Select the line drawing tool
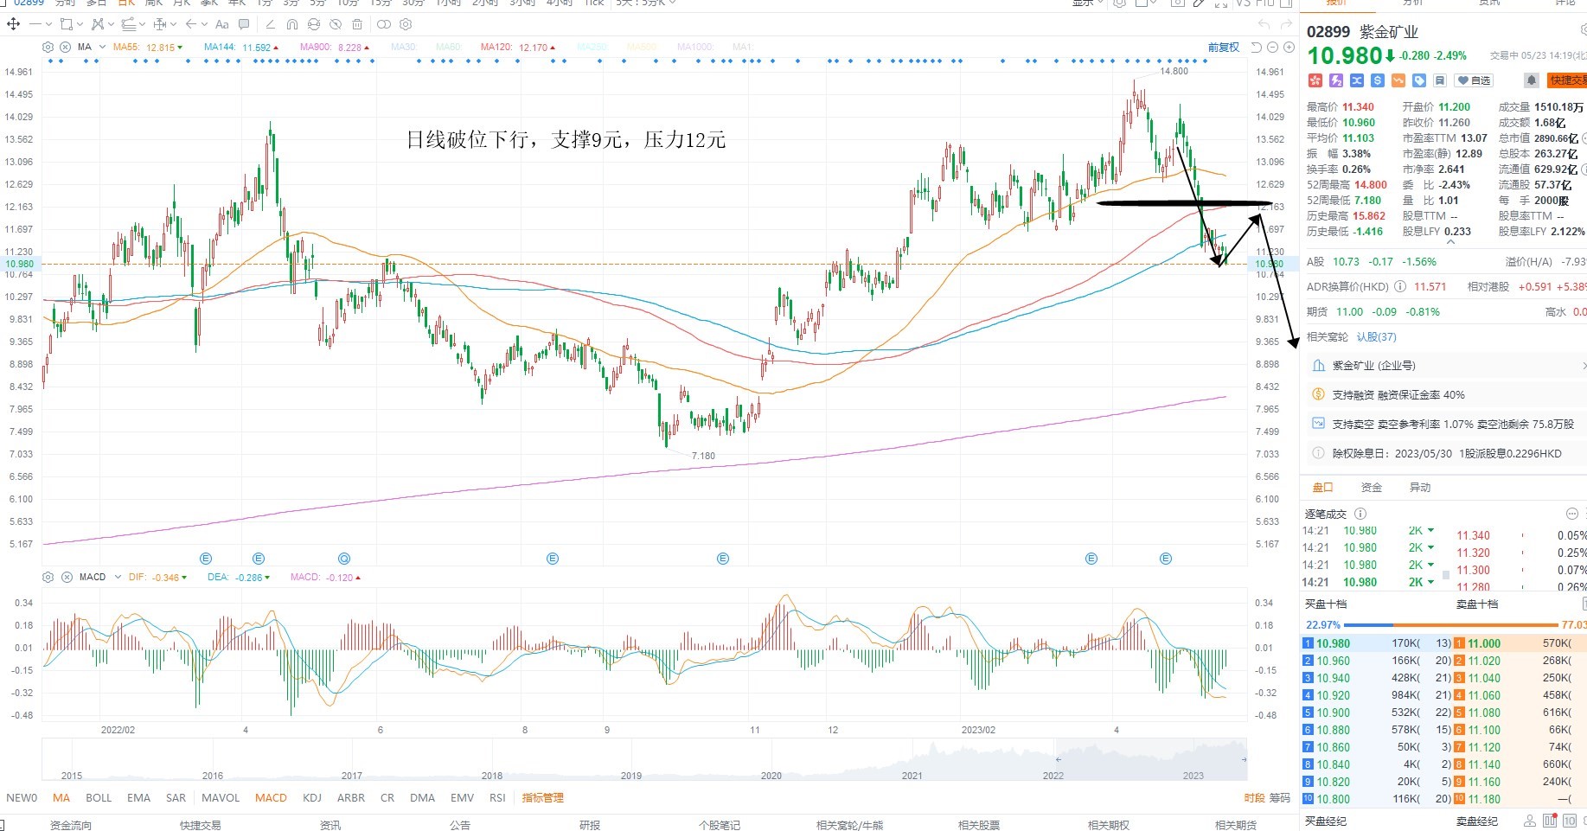1587x831 pixels. tap(35, 24)
